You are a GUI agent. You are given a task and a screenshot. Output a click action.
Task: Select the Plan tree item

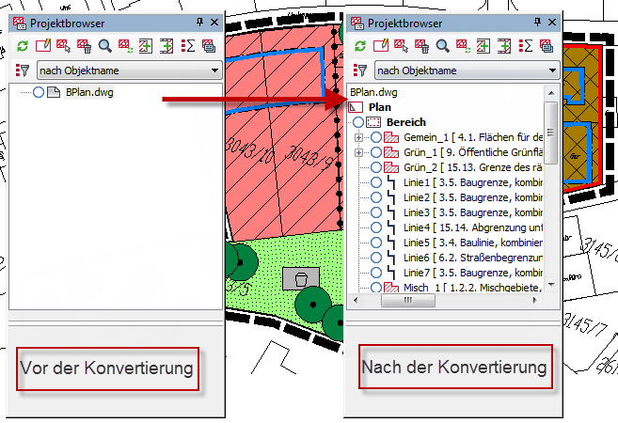point(379,108)
